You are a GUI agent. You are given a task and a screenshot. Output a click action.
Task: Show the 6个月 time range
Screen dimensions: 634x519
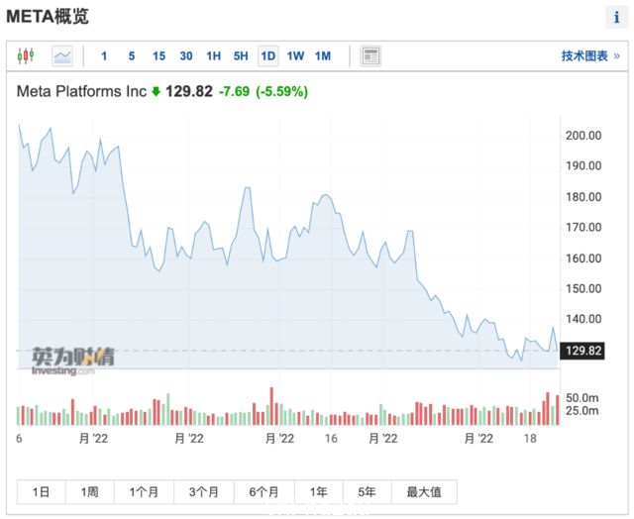point(264,492)
